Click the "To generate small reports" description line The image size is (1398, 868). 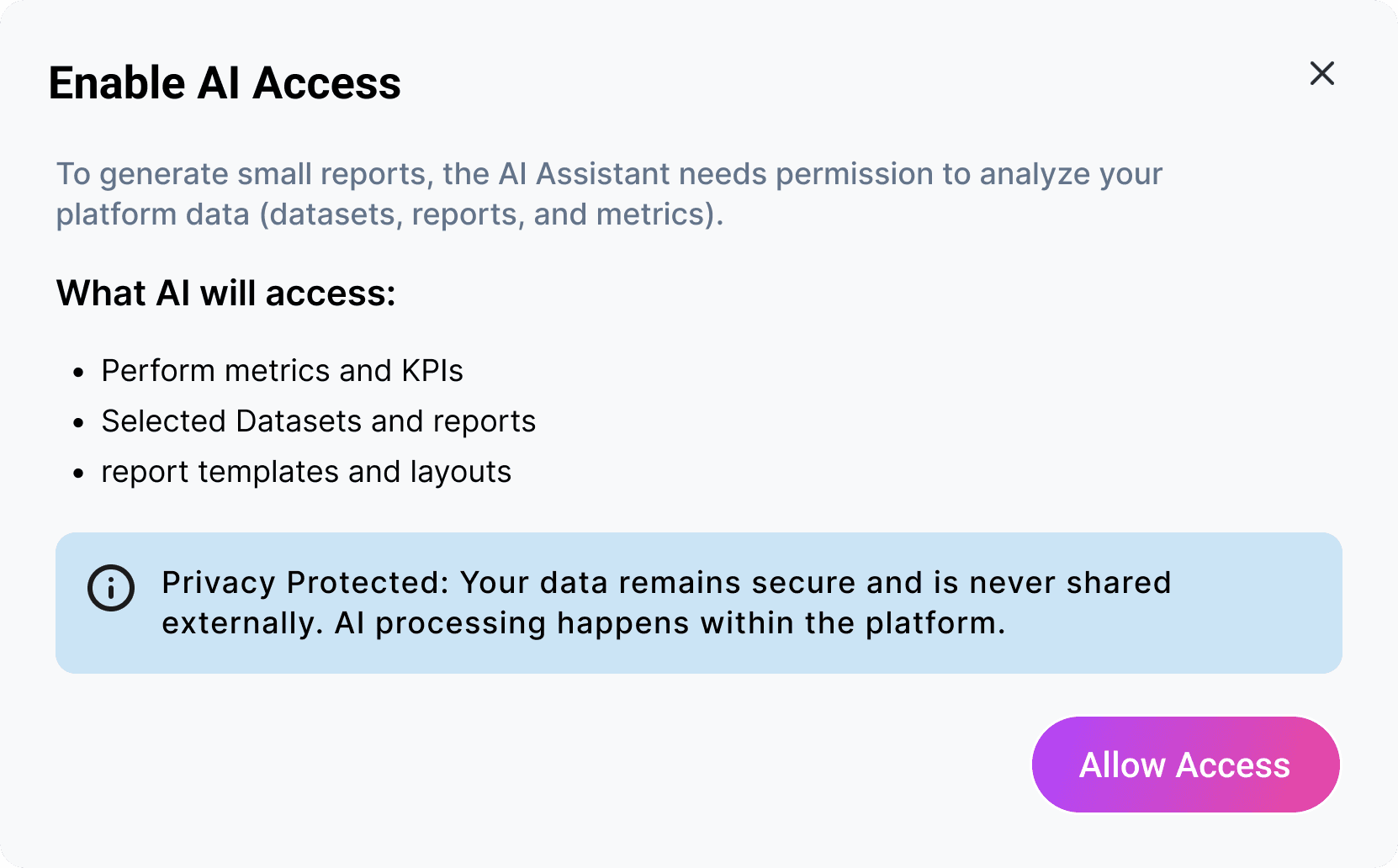click(609, 174)
